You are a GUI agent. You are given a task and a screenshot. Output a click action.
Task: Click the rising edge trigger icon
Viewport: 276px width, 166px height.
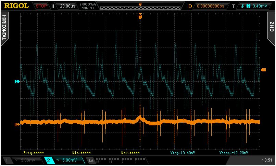pos(242,6)
